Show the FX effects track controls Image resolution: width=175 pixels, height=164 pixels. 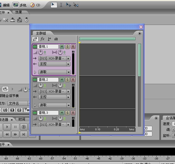tap(42, 39)
